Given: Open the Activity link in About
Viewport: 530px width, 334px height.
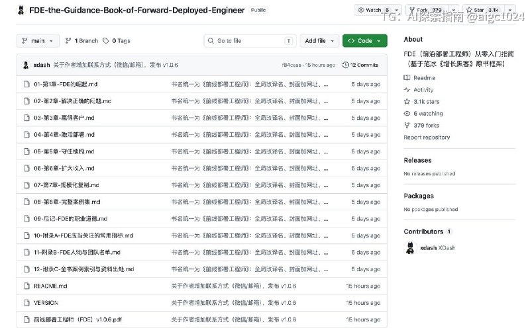Looking at the screenshot, I should pyautogui.click(x=419, y=90).
